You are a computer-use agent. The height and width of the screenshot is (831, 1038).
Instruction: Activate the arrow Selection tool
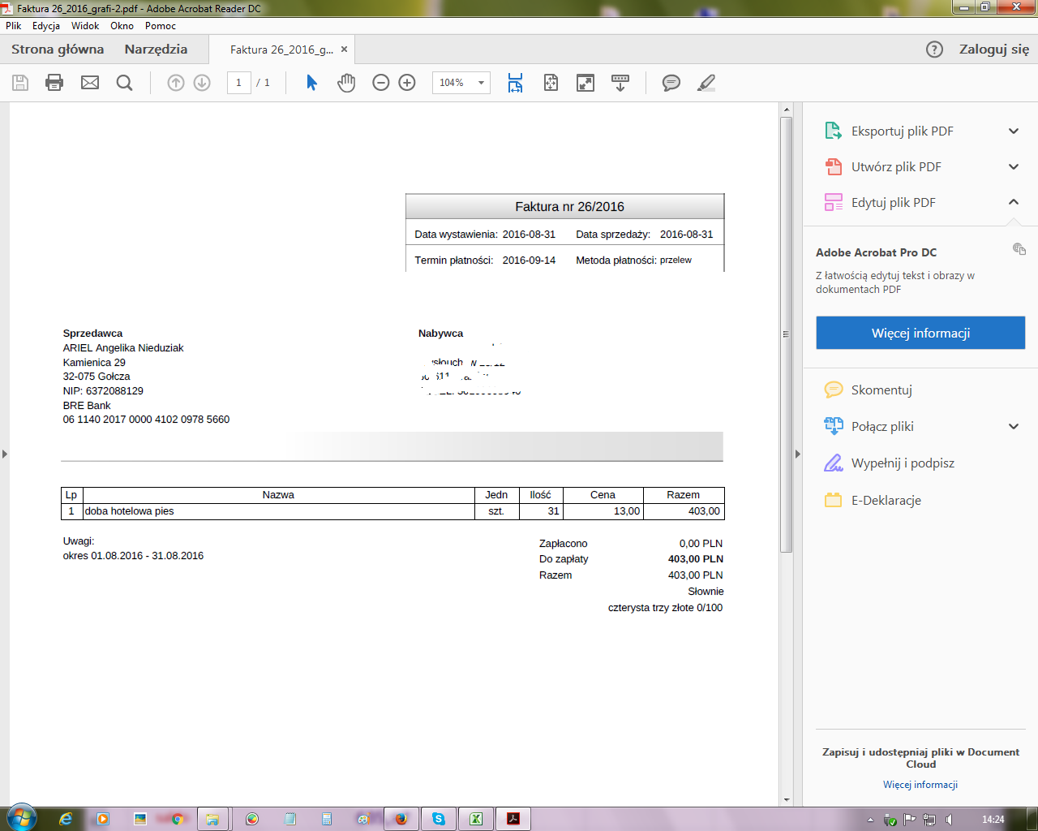click(311, 83)
